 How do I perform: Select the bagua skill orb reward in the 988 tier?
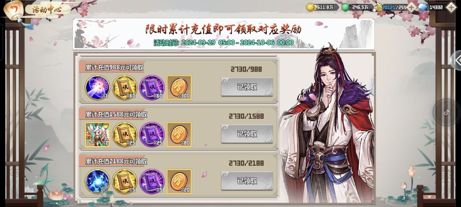[x=97, y=87]
